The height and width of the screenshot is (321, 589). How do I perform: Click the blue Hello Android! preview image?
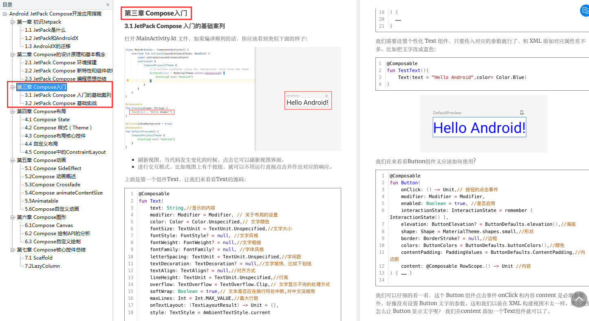click(484, 124)
